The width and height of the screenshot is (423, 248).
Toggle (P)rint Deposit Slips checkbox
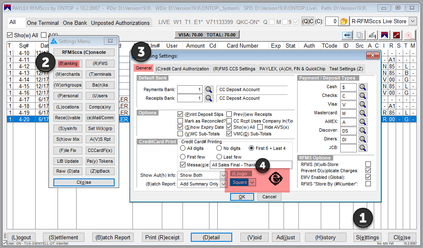[x=180, y=114]
